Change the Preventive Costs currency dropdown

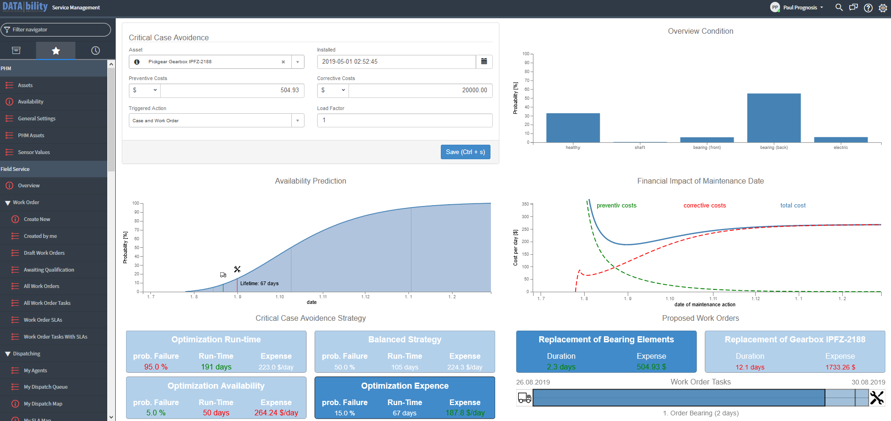[145, 90]
